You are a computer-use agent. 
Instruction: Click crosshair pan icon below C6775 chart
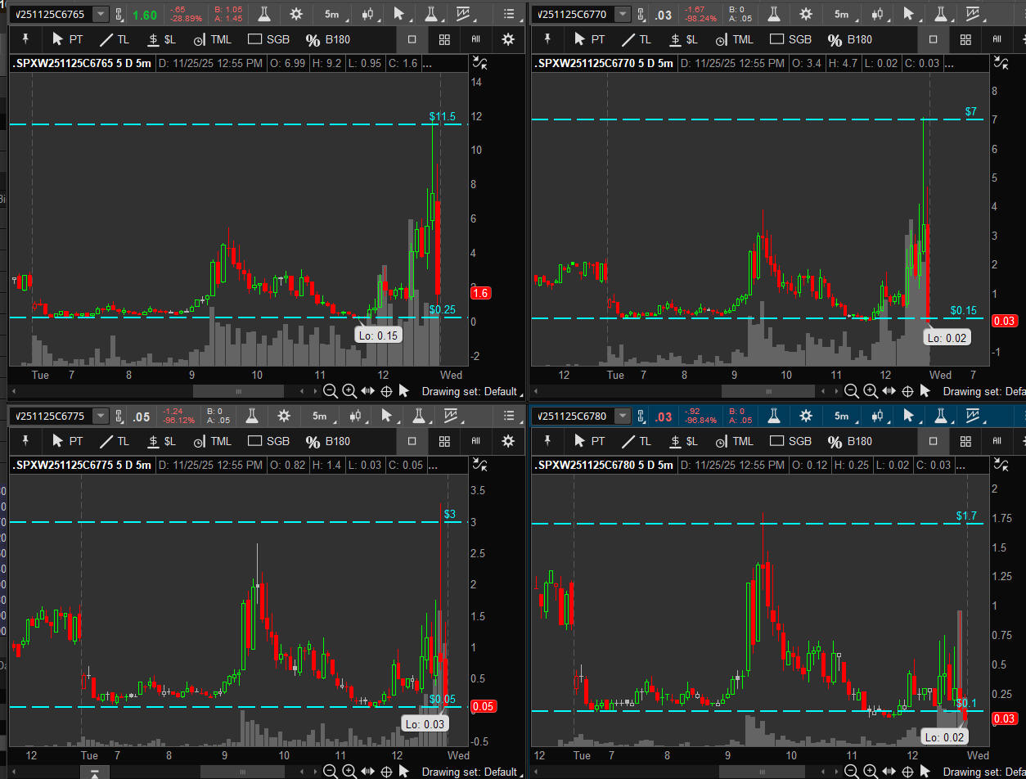385,771
